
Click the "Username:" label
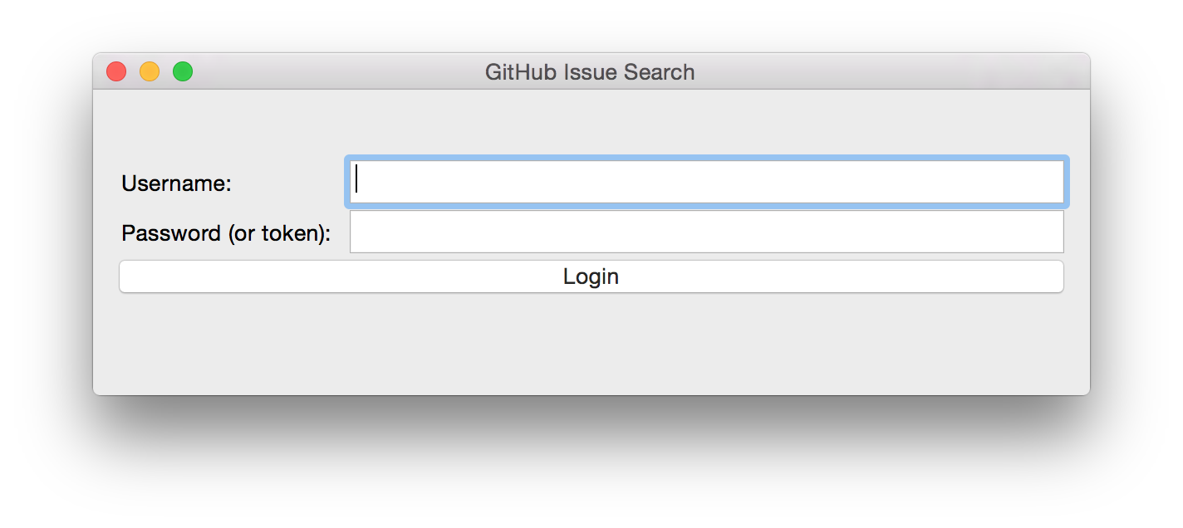click(x=176, y=183)
